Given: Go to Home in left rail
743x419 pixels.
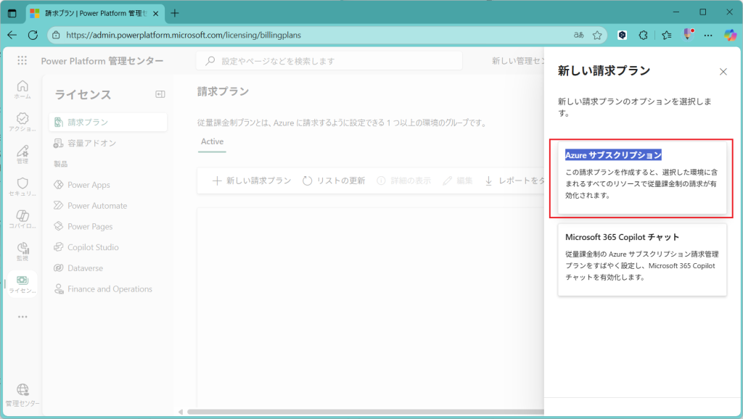Looking at the screenshot, I should point(22,89).
